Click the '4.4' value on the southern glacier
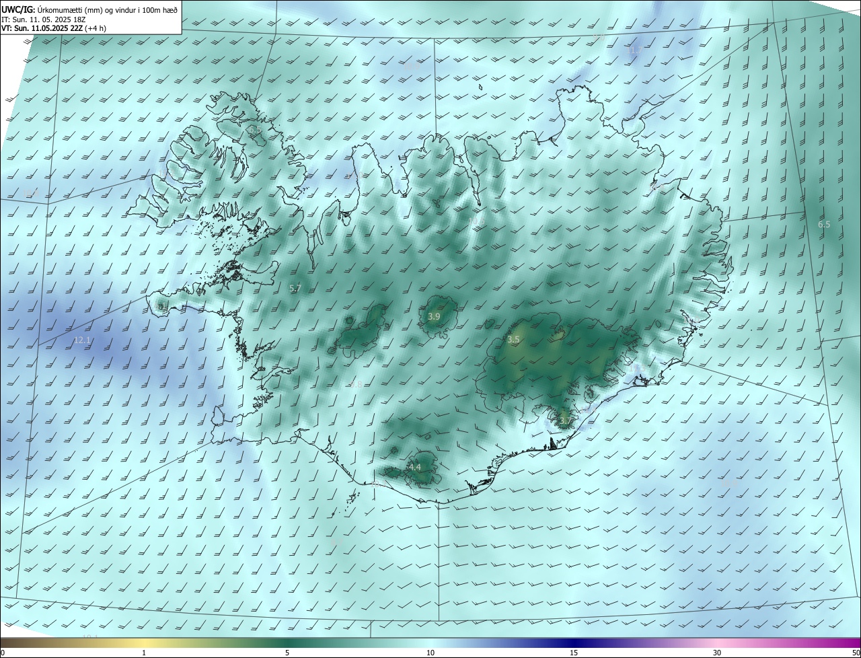The width and height of the screenshot is (861, 658). click(415, 467)
